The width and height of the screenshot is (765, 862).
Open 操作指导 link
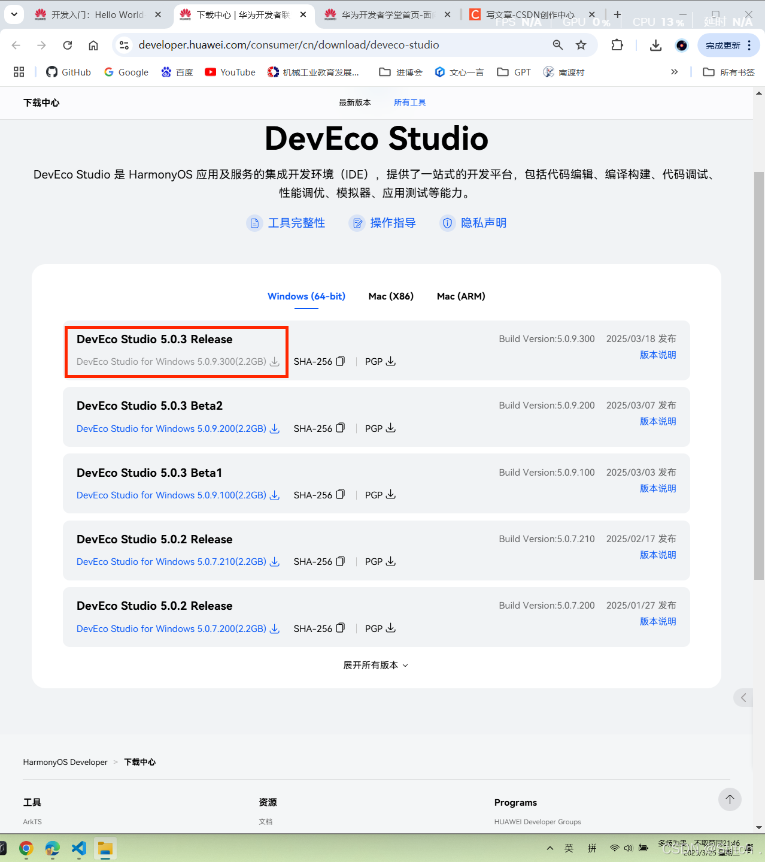(382, 223)
